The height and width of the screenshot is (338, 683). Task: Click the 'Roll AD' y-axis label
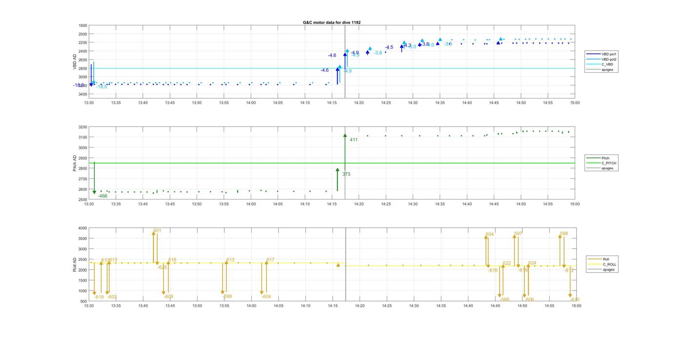click(x=75, y=264)
